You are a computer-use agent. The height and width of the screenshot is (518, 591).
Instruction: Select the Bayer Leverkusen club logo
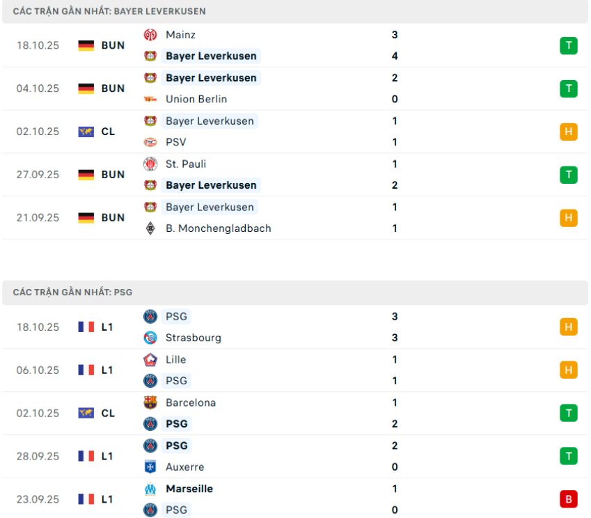[150, 56]
